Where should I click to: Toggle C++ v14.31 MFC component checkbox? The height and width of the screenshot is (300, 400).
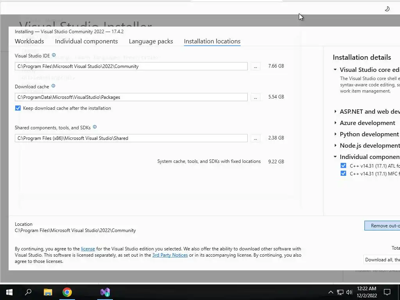[x=343, y=173]
